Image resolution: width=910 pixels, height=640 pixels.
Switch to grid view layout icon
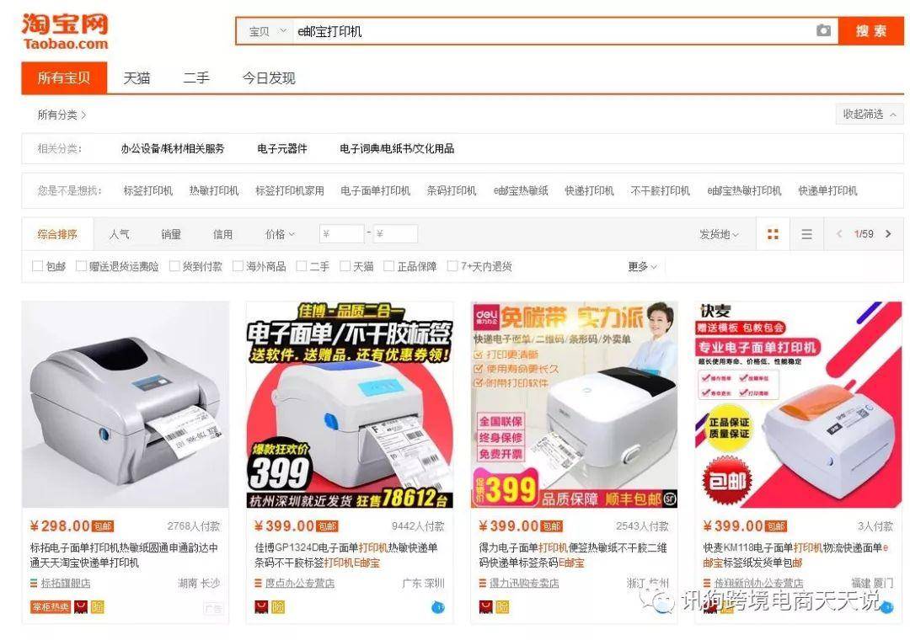(773, 234)
